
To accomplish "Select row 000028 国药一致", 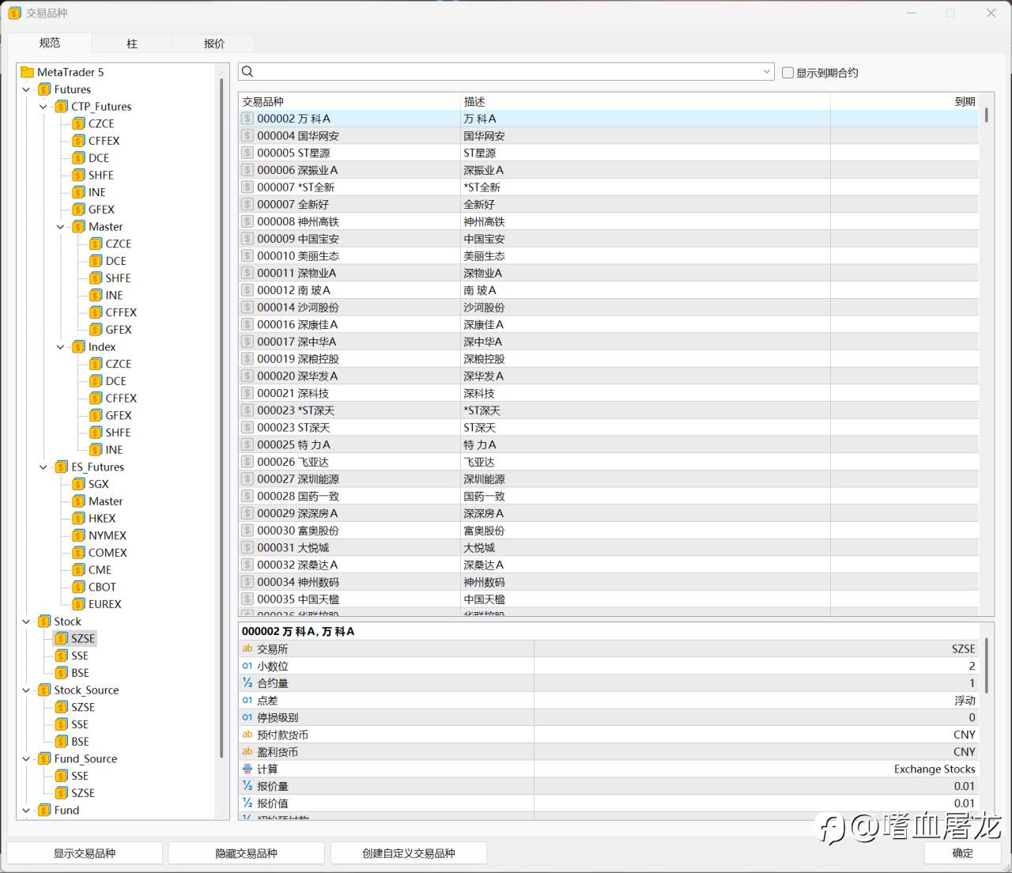I will tap(609, 496).
